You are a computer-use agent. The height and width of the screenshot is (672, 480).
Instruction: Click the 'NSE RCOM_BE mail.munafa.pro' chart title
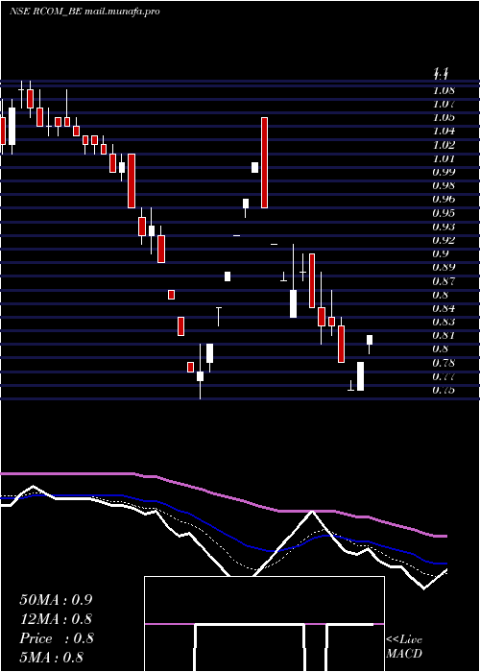[84, 12]
